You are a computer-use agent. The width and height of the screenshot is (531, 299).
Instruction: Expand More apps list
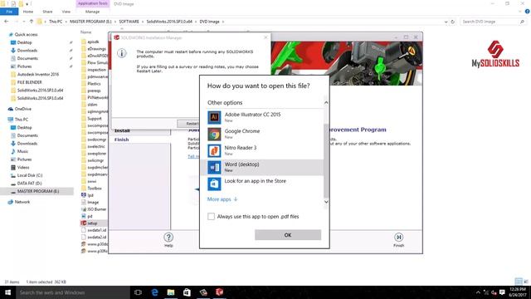(x=222, y=199)
